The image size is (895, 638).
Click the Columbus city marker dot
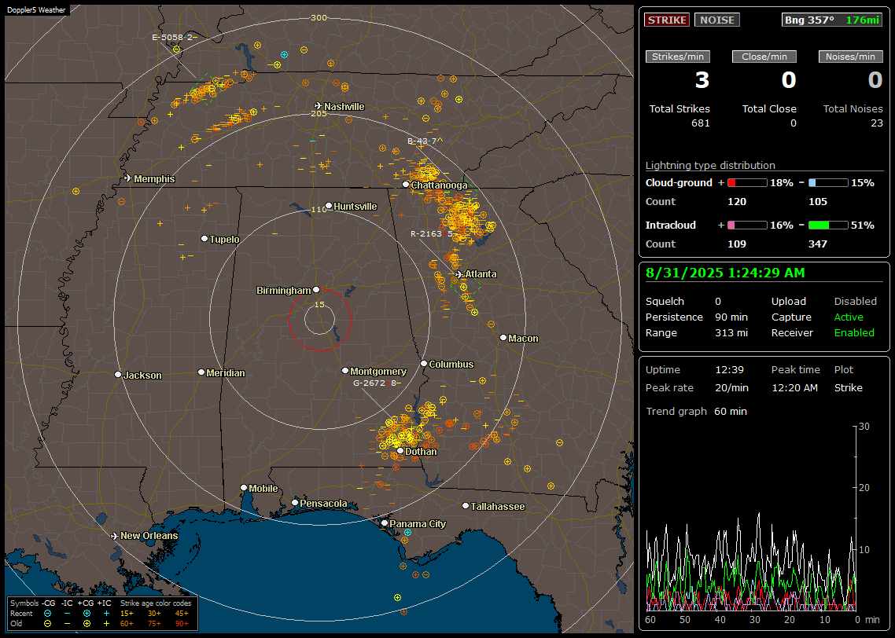[x=424, y=363]
